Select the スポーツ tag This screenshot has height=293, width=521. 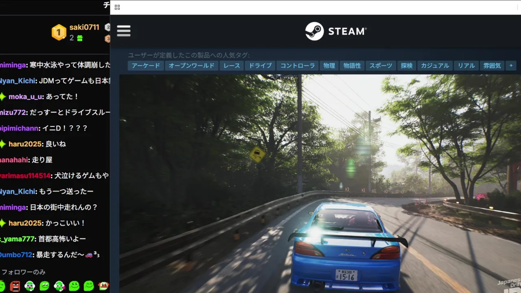[381, 66]
